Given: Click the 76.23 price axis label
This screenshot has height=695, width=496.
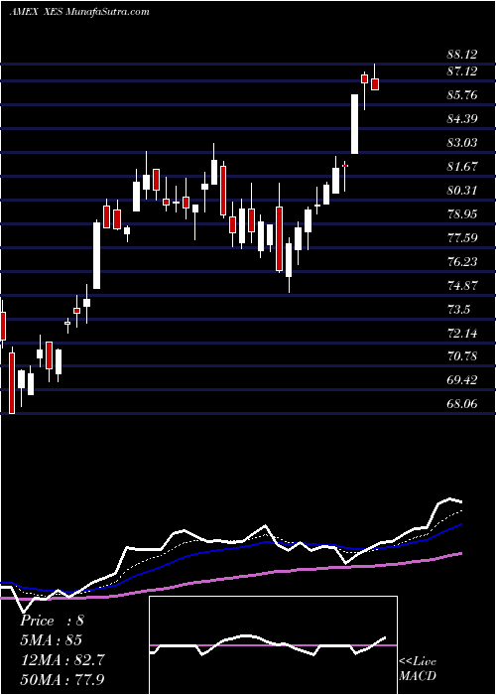Looking at the screenshot, I should 462,262.
